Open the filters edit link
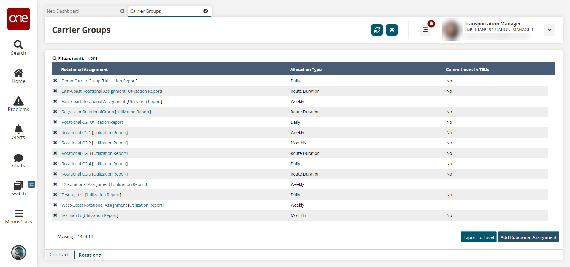Image resolution: width=570 pixels, height=267 pixels. point(78,59)
